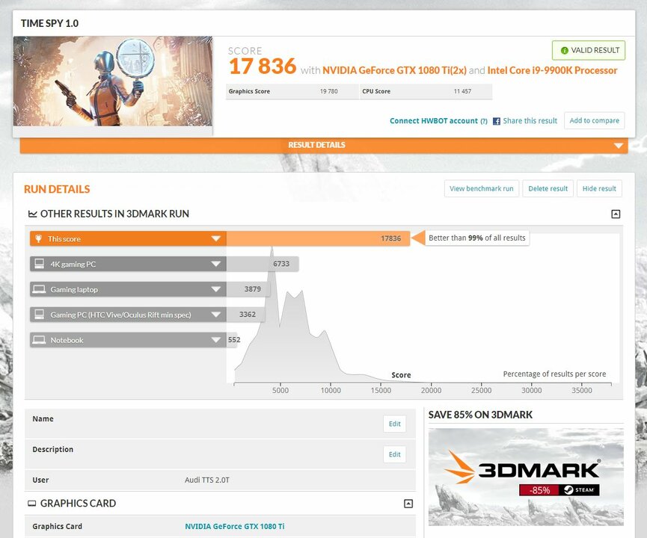Click the TIME SPY 1.0 title
The width and height of the screenshot is (647, 538).
tap(49, 23)
